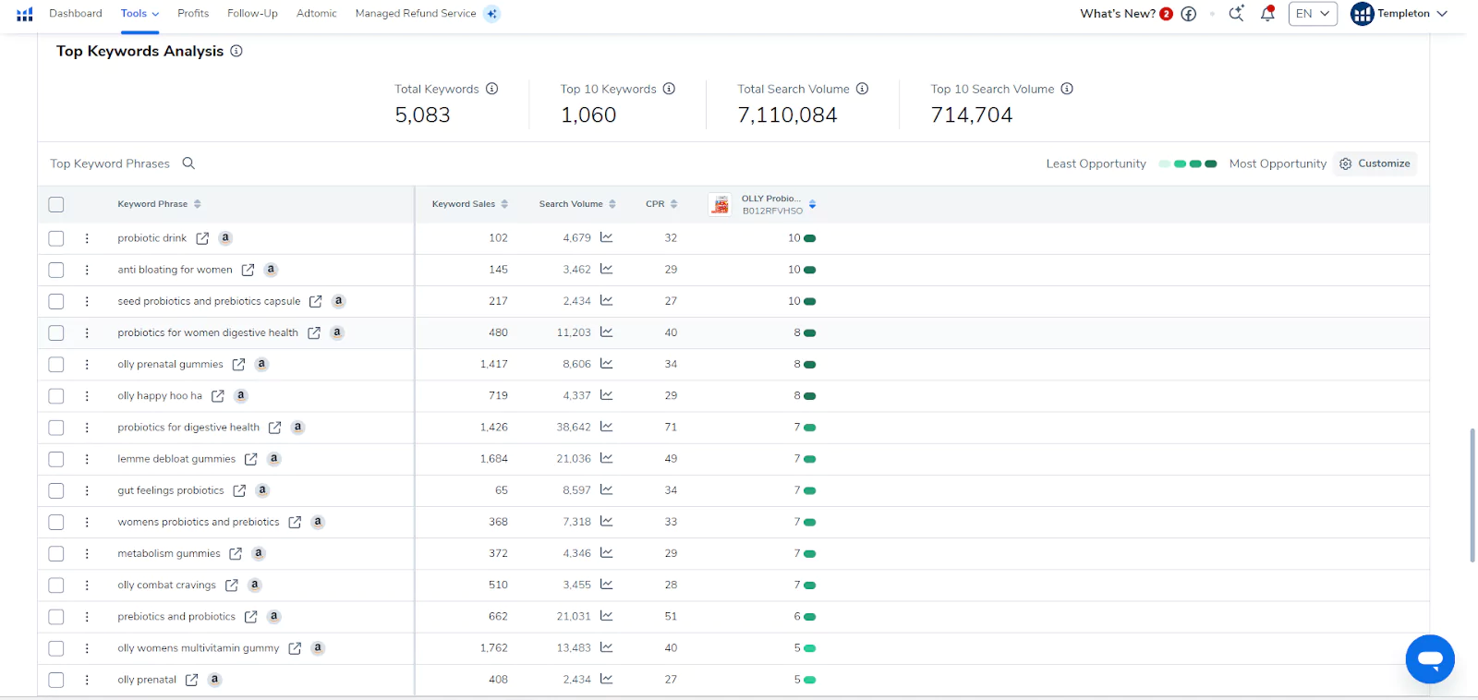Show info for Top 10 Search Volume
Screen dimensions: 1478x700
[1067, 89]
